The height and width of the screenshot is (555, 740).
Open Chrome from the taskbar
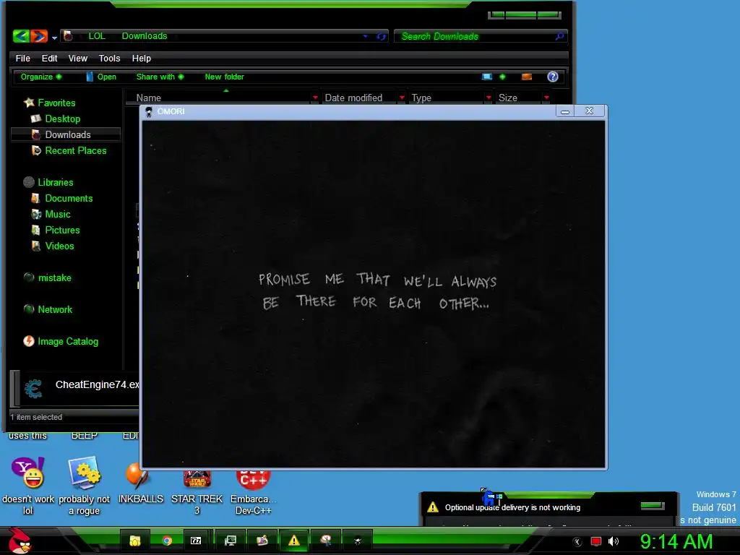coord(167,541)
